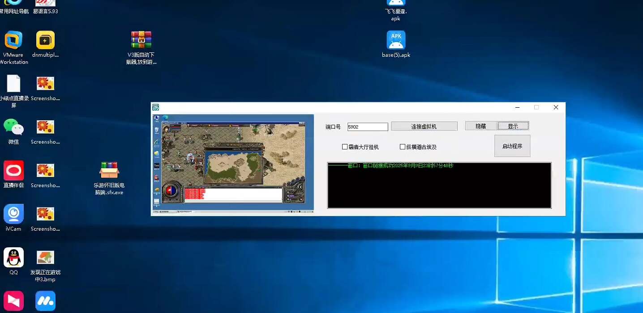Click the 启动程序 button

[x=512, y=146]
